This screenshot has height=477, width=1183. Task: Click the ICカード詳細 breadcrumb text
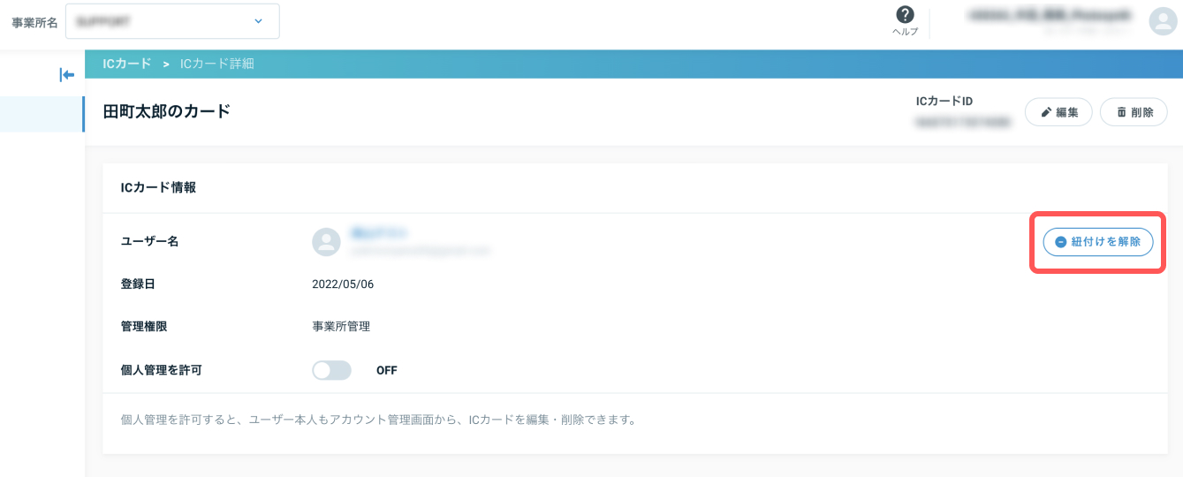click(217, 64)
